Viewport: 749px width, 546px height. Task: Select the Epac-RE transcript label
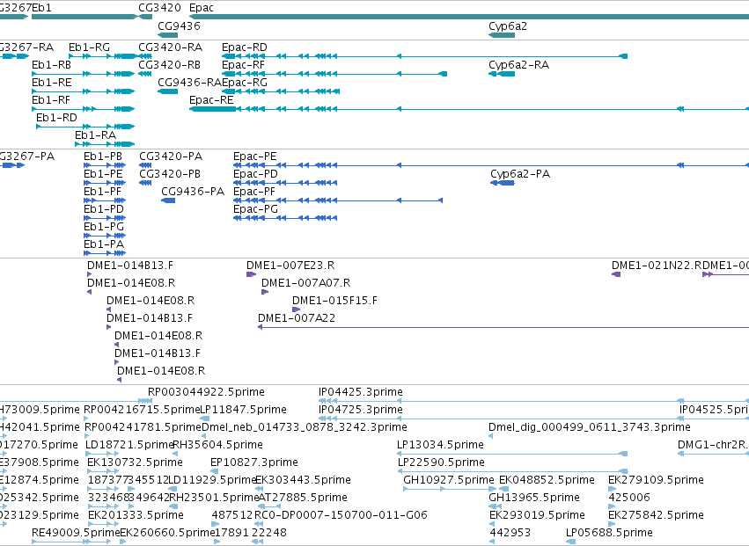tap(211, 100)
